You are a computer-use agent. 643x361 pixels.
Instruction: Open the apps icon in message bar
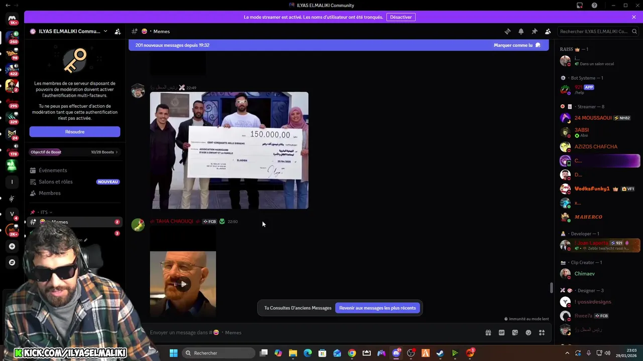click(x=542, y=332)
